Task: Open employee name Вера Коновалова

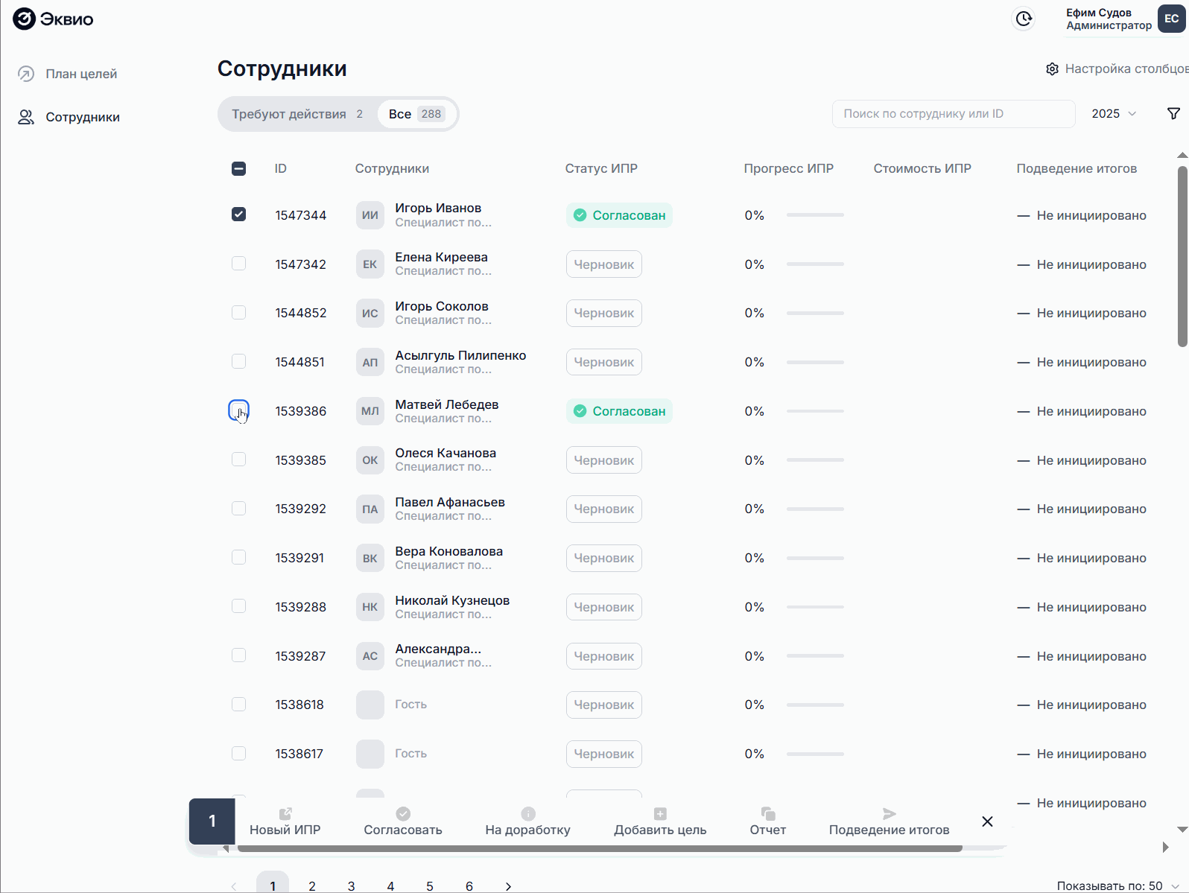Action: (x=449, y=551)
